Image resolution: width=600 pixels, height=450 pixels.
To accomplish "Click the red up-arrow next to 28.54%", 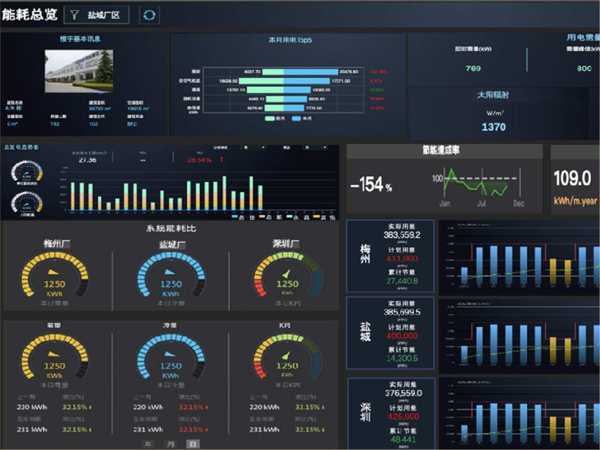I will pos(221,160).
